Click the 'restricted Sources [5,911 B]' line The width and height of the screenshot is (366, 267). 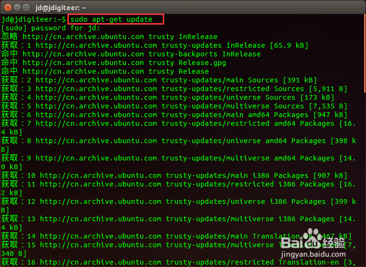[174, 89]
